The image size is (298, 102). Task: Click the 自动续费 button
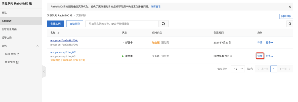pyautogui.click(x=75, y=24)
